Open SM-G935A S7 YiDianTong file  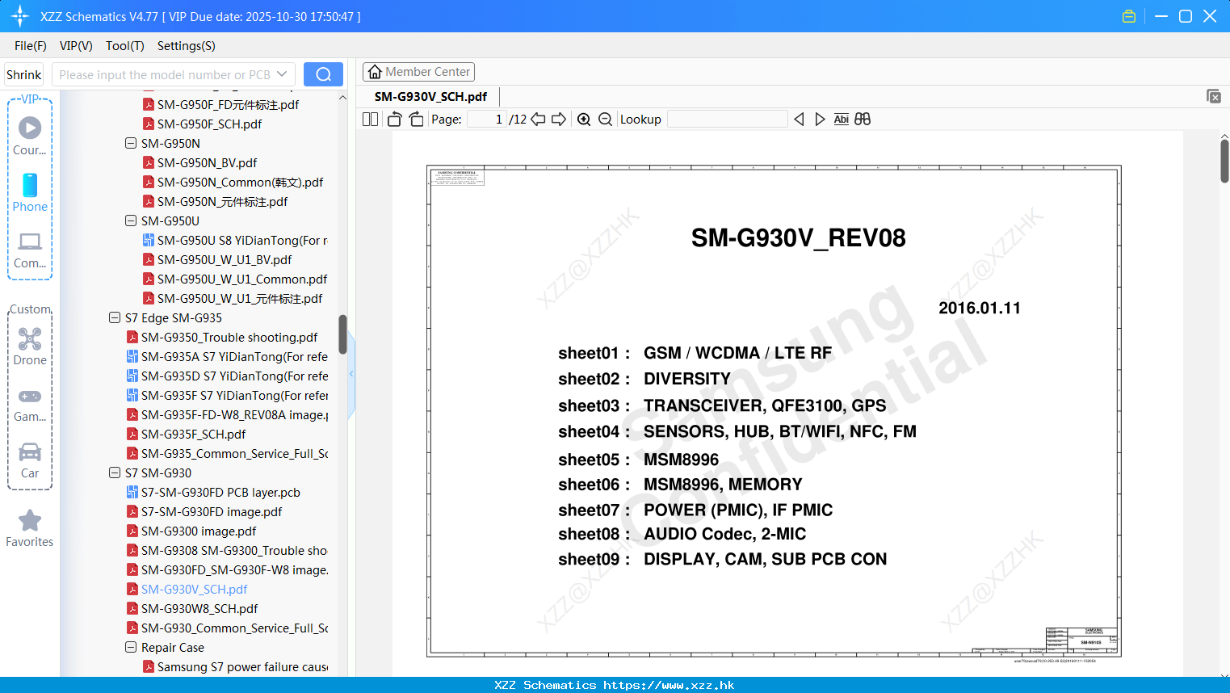(x=227, y=356)
